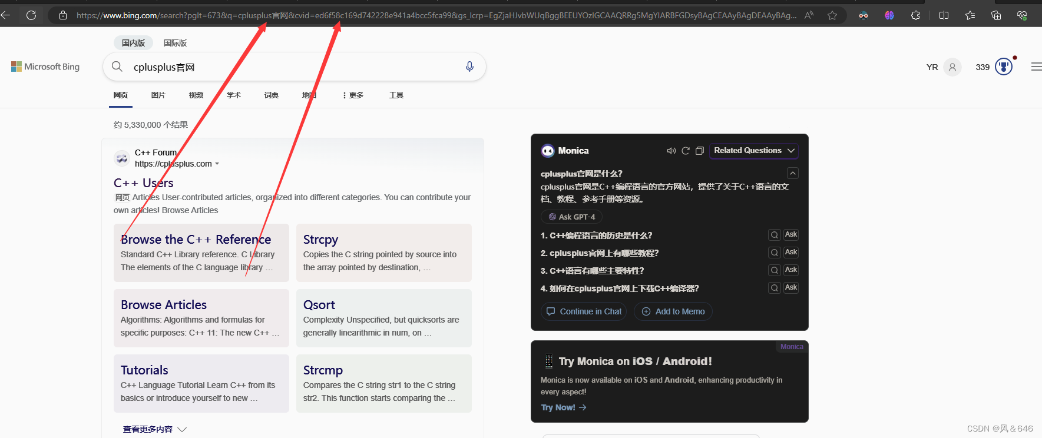Image resolution: width=1042 pixels, height=438 pixels.
Task: Open the Tutorials result link
Action: click(x=144, y=370)
